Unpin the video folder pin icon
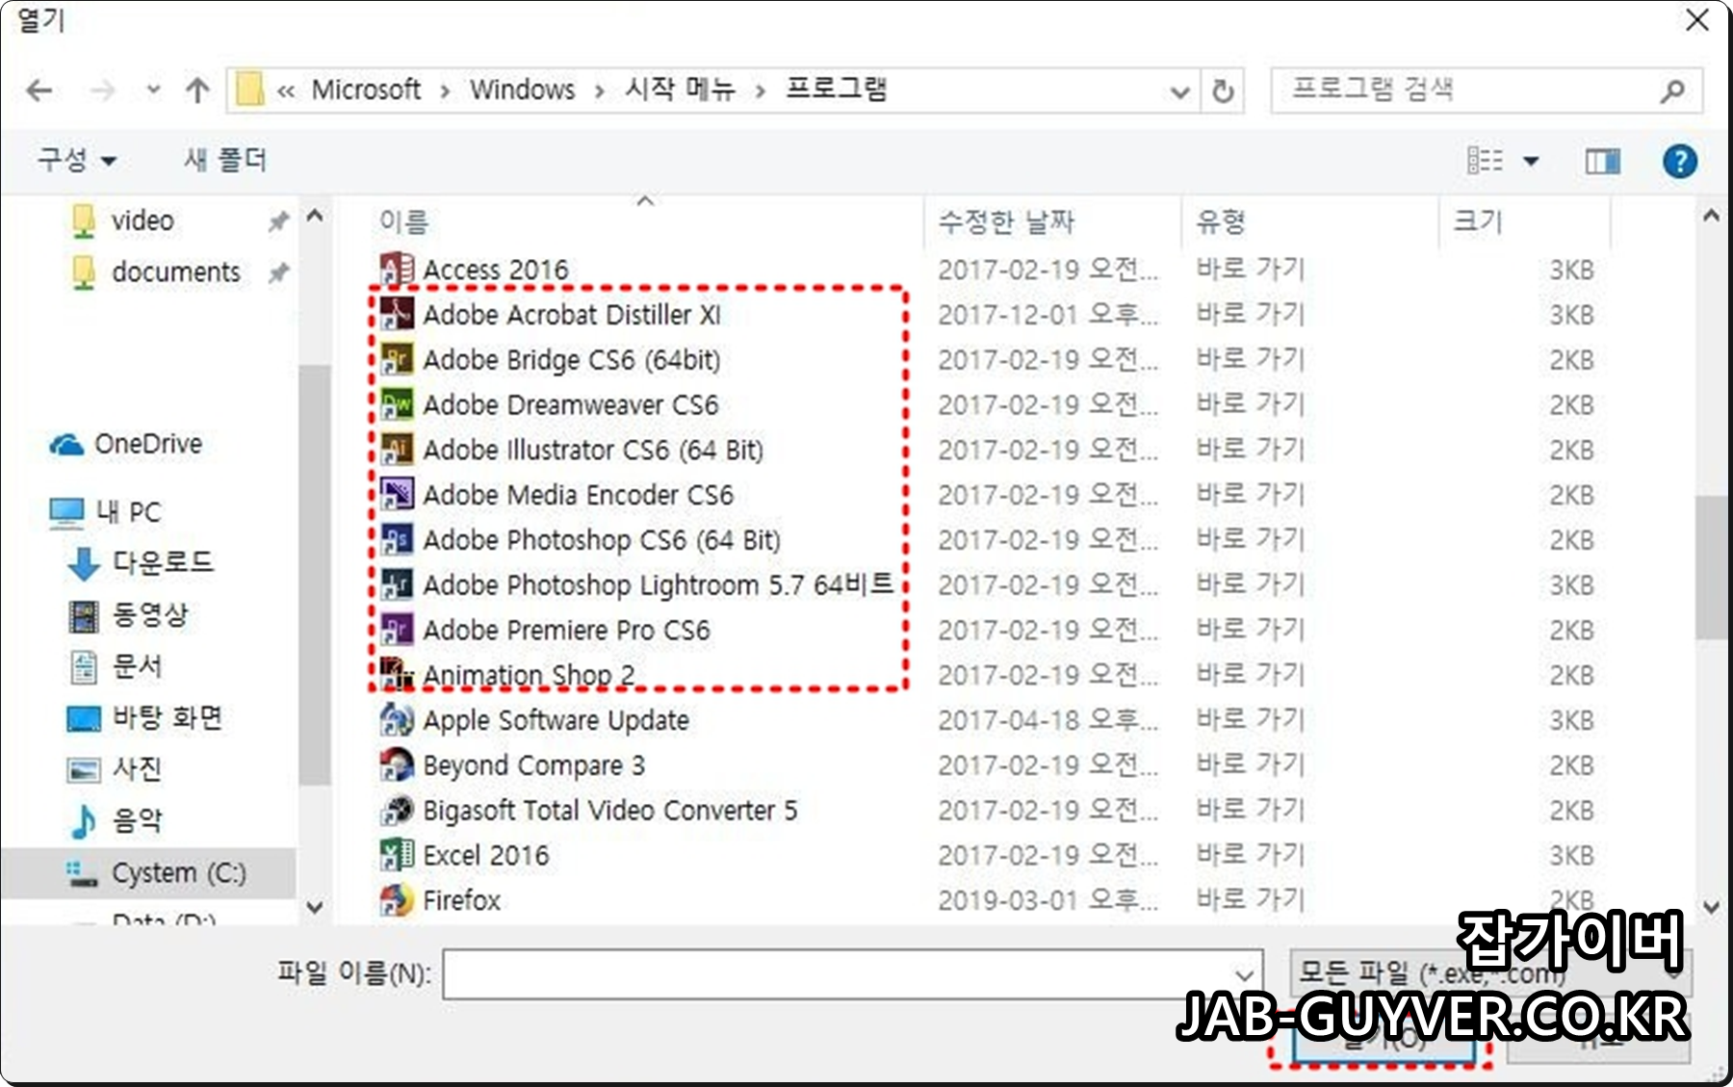Image resolution: width=1733 pixels, height=1087 pixels. 278,221
